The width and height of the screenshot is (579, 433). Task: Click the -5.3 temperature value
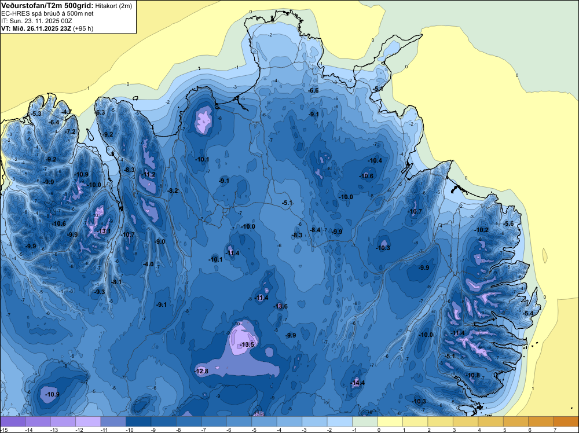coord(36,113)
